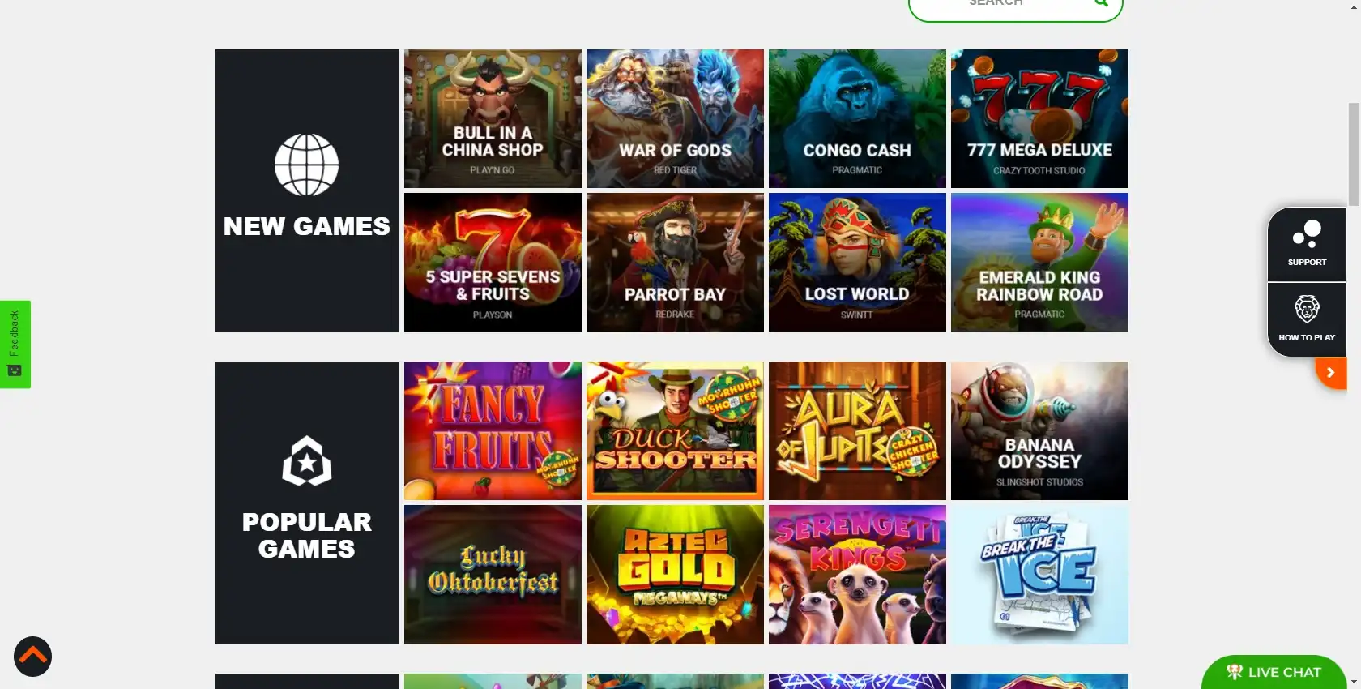Open the Support chat bubbles icon
Image resolution: width=1361 pixels, height=689 pixels.
click(1307, 233)
